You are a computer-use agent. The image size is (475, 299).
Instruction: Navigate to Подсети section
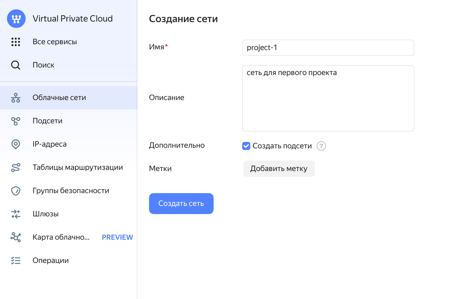coord(69,121)
